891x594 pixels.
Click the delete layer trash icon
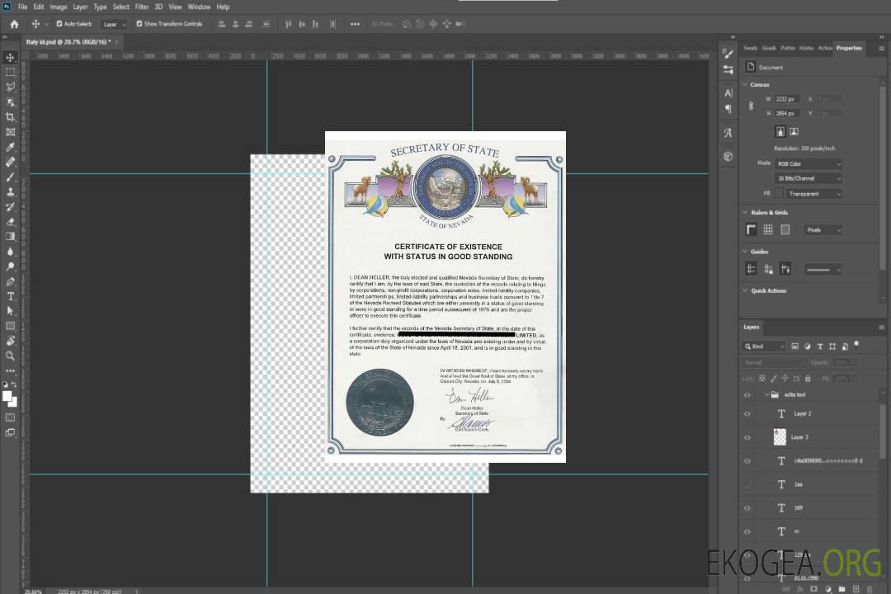870,589
